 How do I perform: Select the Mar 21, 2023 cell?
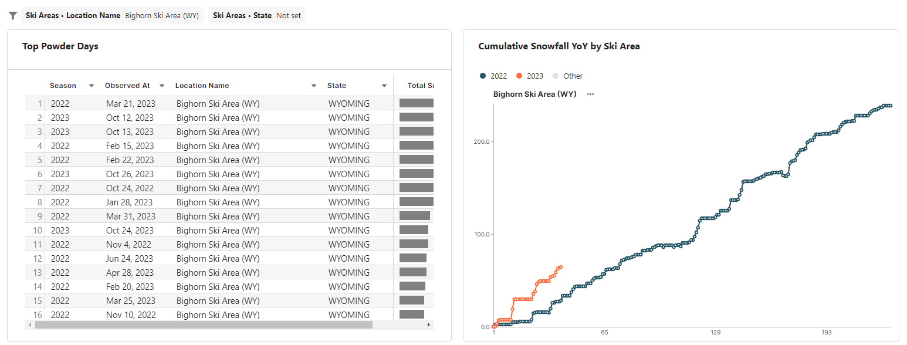click(131, 104)
